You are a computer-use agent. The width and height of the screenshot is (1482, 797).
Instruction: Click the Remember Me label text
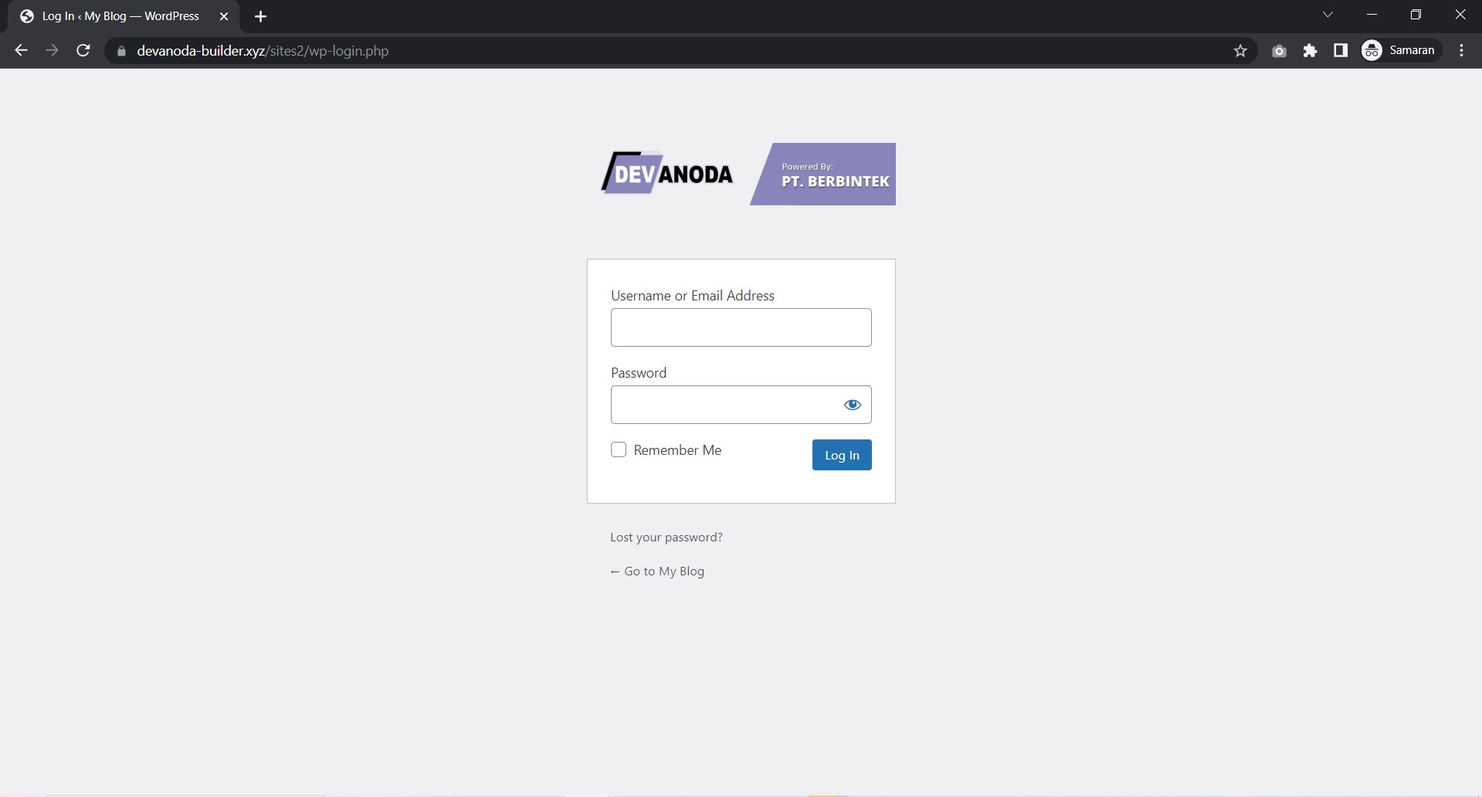[677, 450]
